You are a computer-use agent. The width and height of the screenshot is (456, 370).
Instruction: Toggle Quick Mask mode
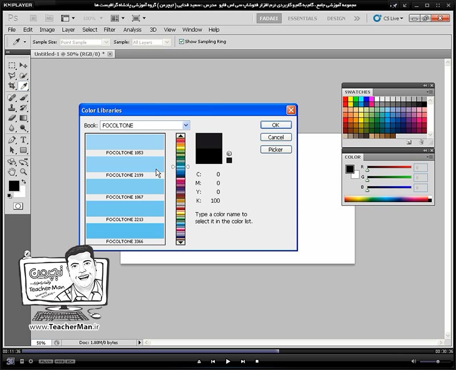click(18, 206)
